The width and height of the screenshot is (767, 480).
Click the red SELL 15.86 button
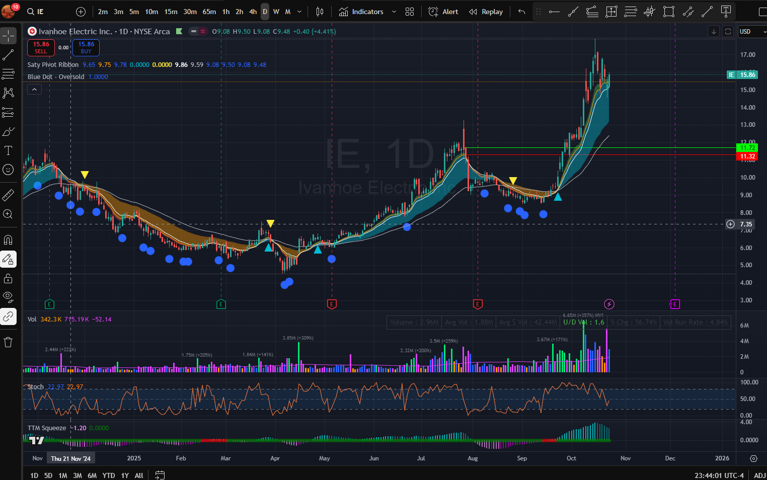(41, 48)
